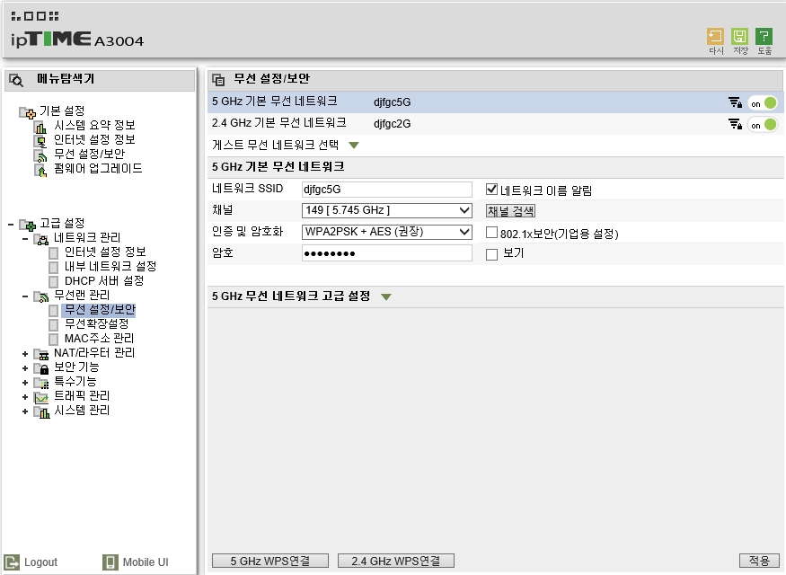Open 무선확장설정 menu item
The image size is (786, 575).
97,323
